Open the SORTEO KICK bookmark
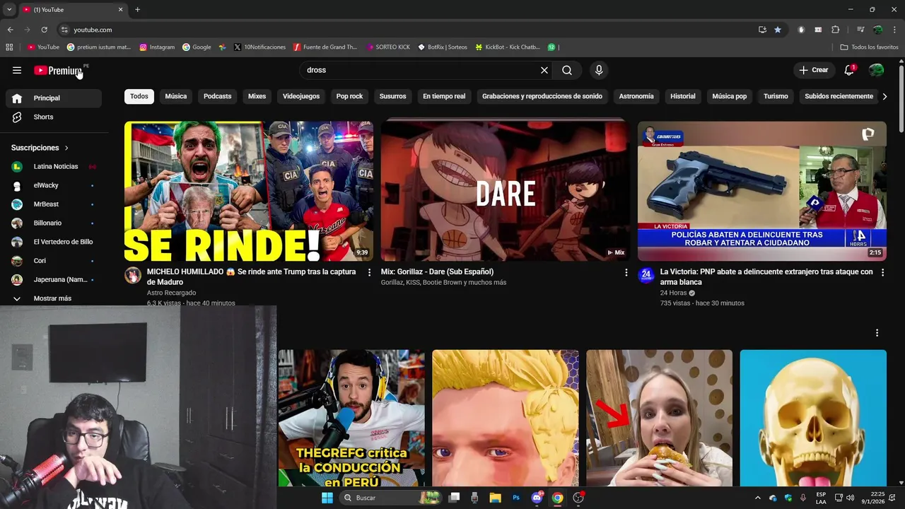Viewport: 905px width, 509px height. pyautogui.click(x=388, y=47)
